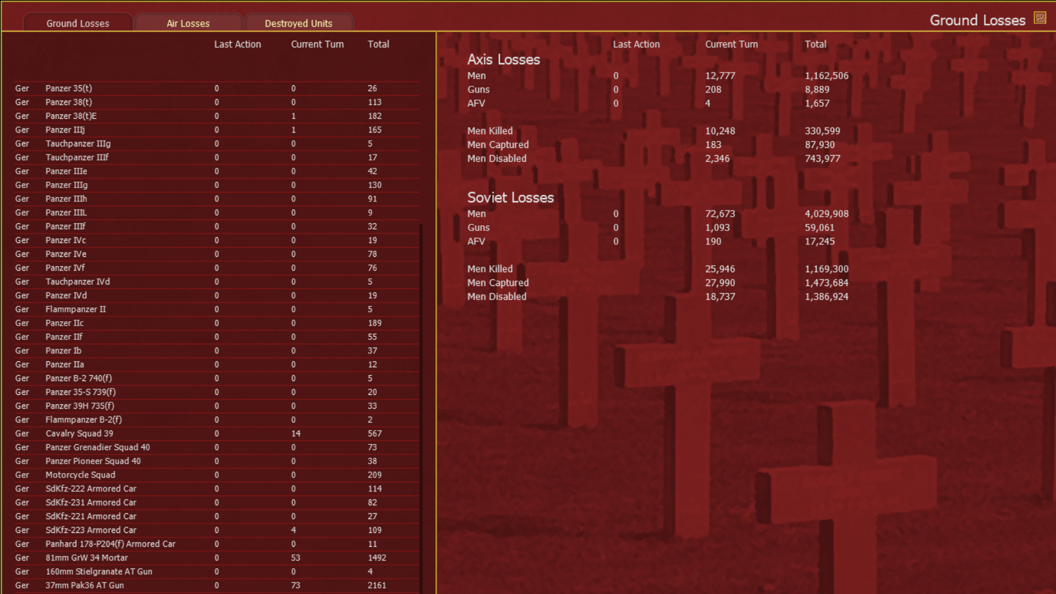Click the Soviet Losses heading

(x=510, y=197)
